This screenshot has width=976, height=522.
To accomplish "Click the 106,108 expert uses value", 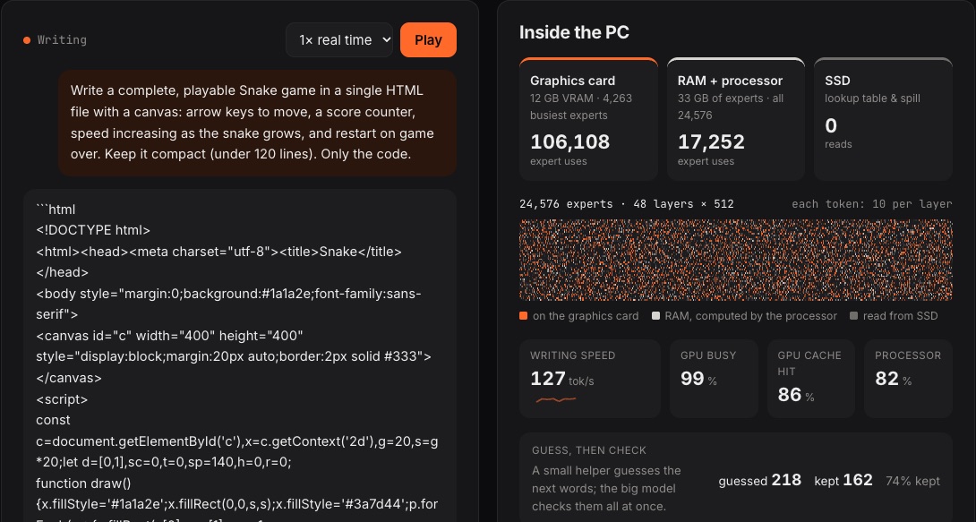I will coord(569,141).
